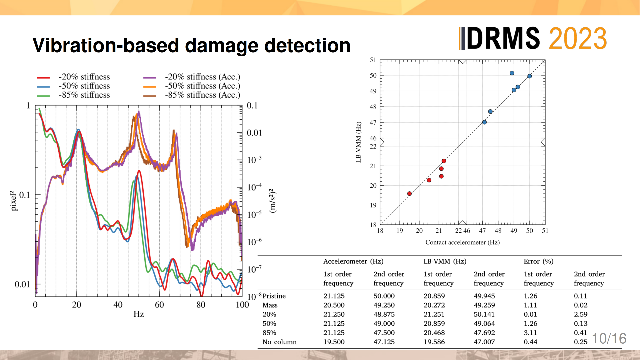The image size is (640, 360).
Task: Click the 'Mass' row label
Action: point(270,305)
